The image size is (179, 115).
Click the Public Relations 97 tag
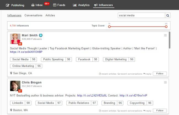pos(82,103)
